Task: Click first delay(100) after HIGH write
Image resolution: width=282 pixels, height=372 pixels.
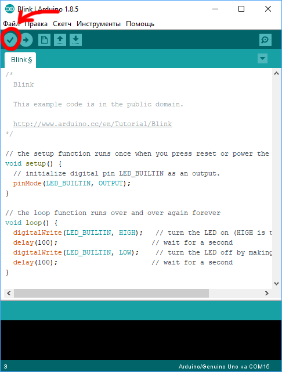Action: [x=35, y=242]
